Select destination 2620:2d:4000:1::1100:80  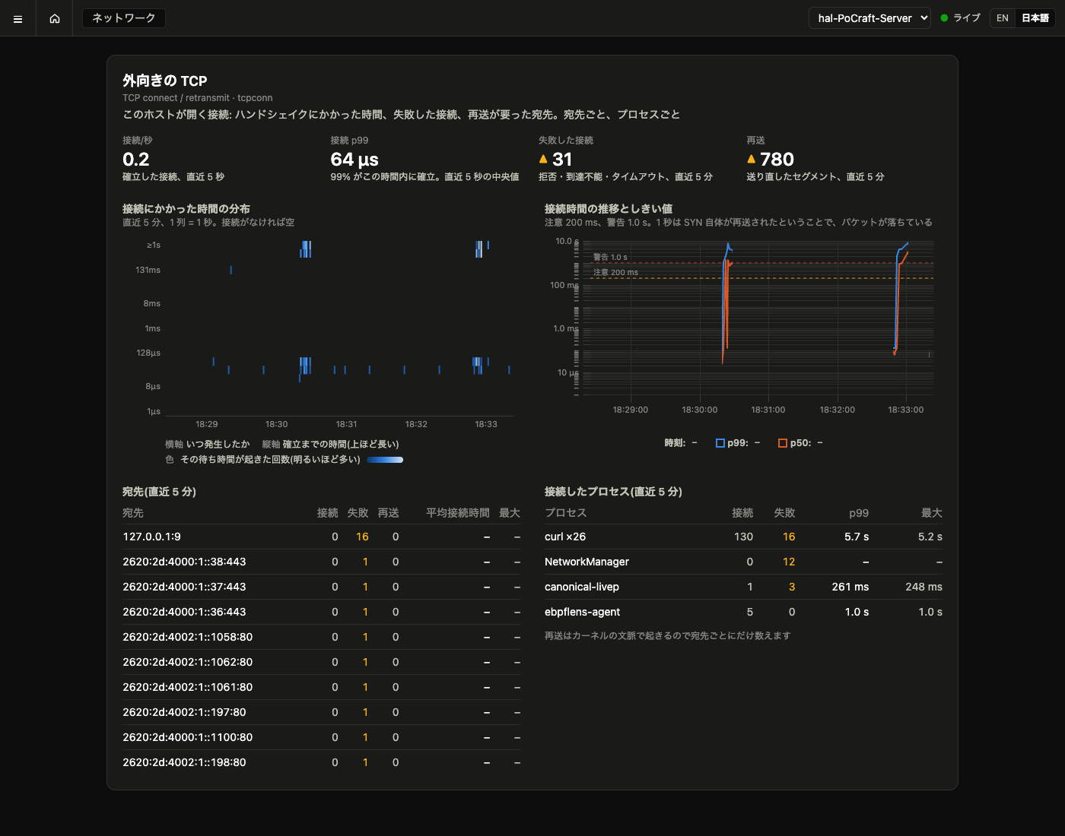click(321, 737)
